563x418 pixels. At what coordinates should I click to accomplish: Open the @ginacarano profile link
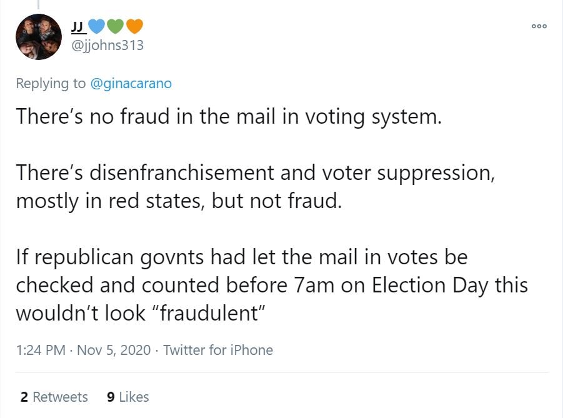click(x=131, y=83)
